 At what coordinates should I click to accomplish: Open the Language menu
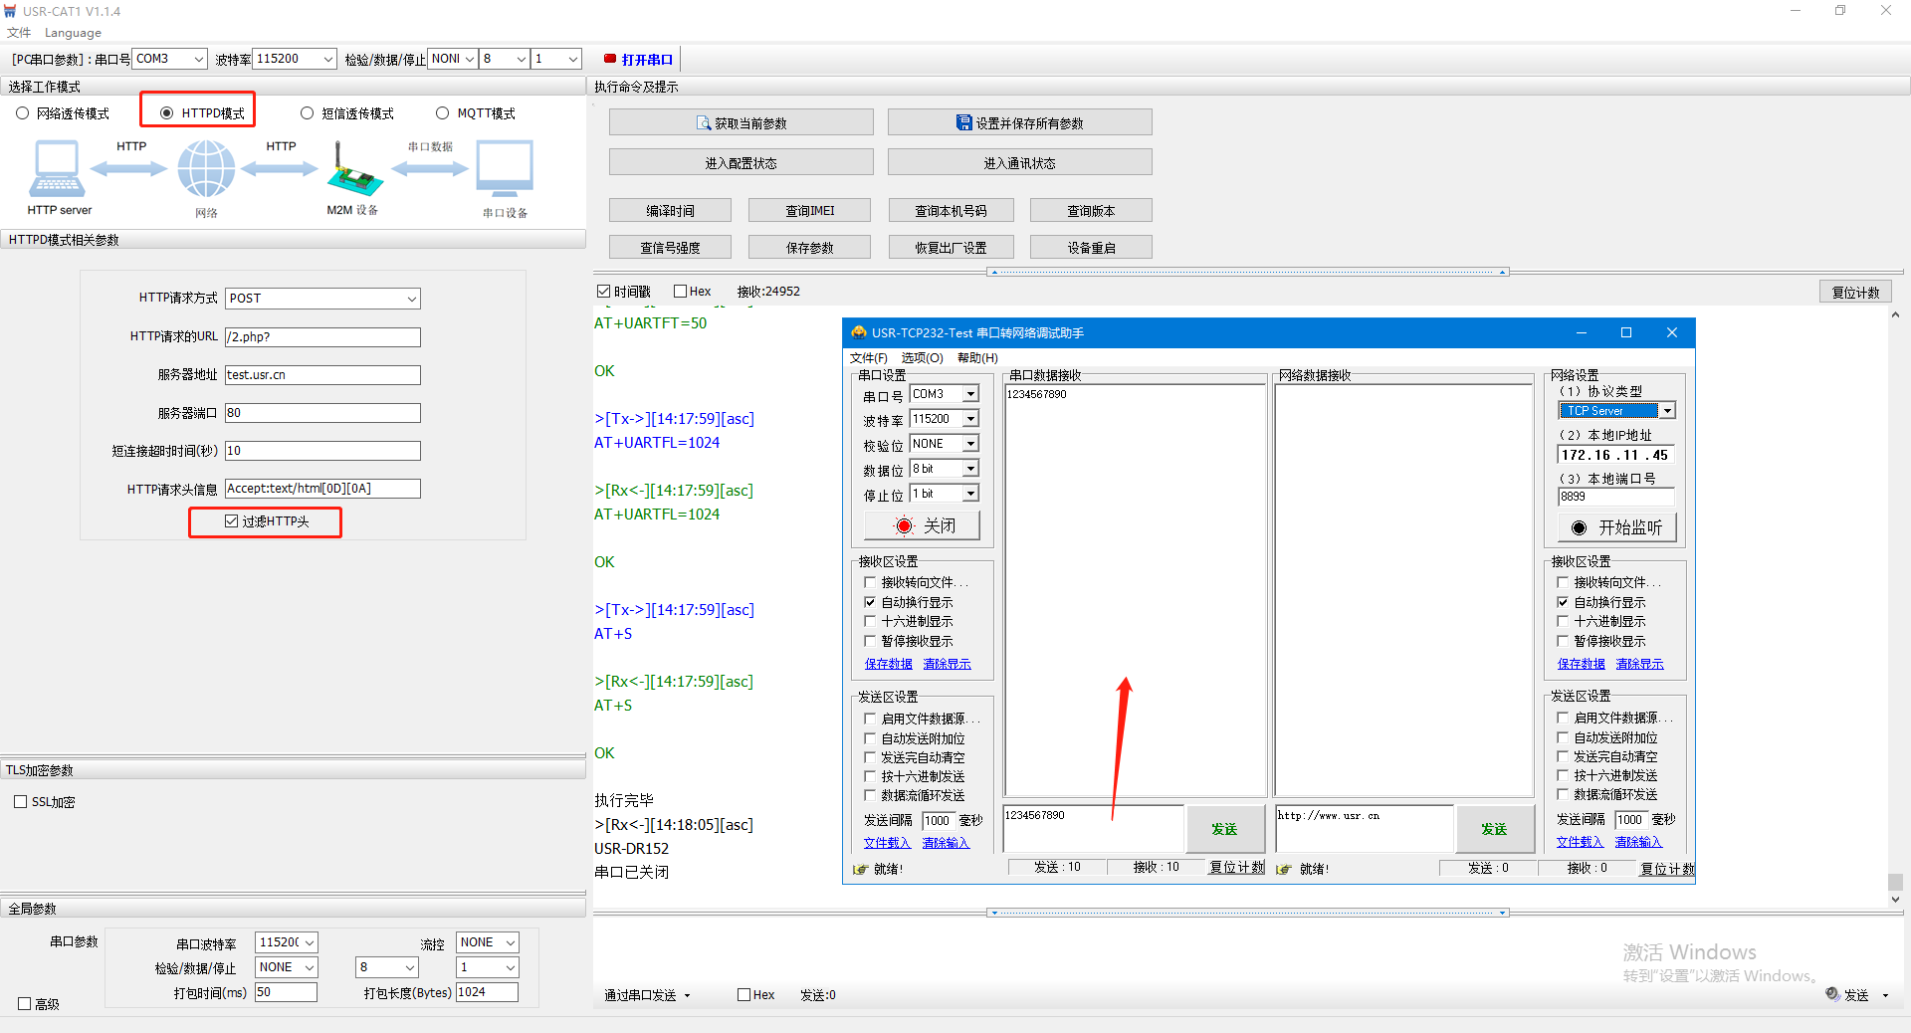click(73, 33)
